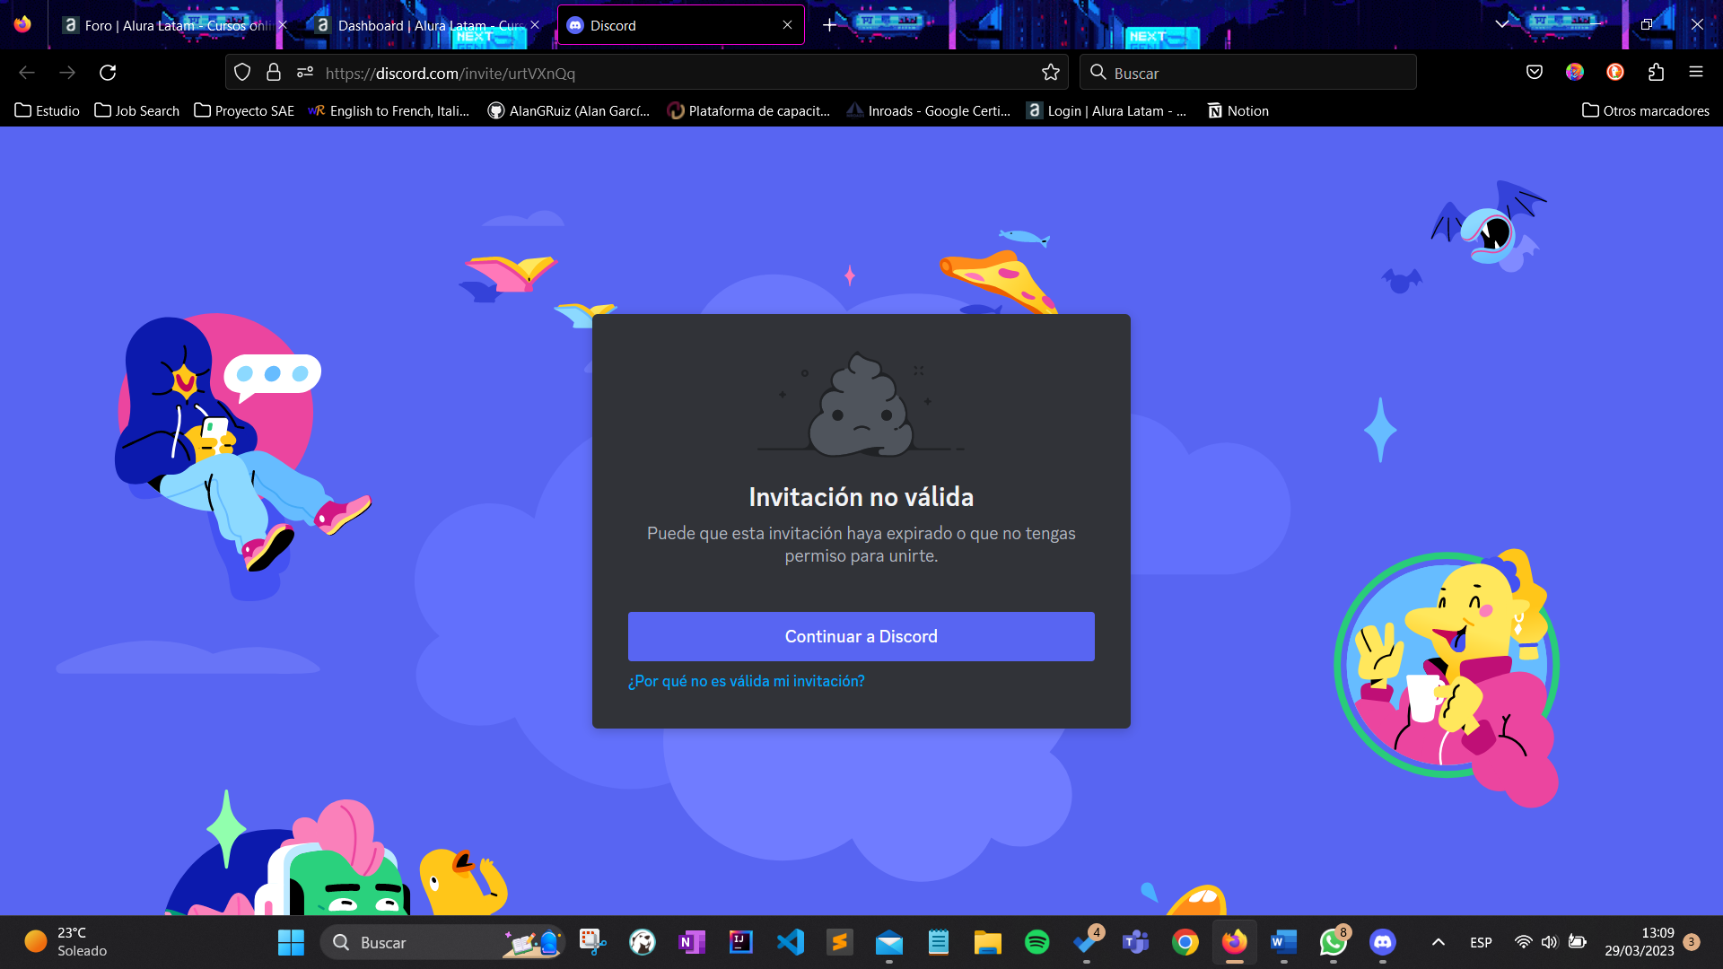
Task: Open the DuckDuckGo extension icon
Action: click(1615, 72)
